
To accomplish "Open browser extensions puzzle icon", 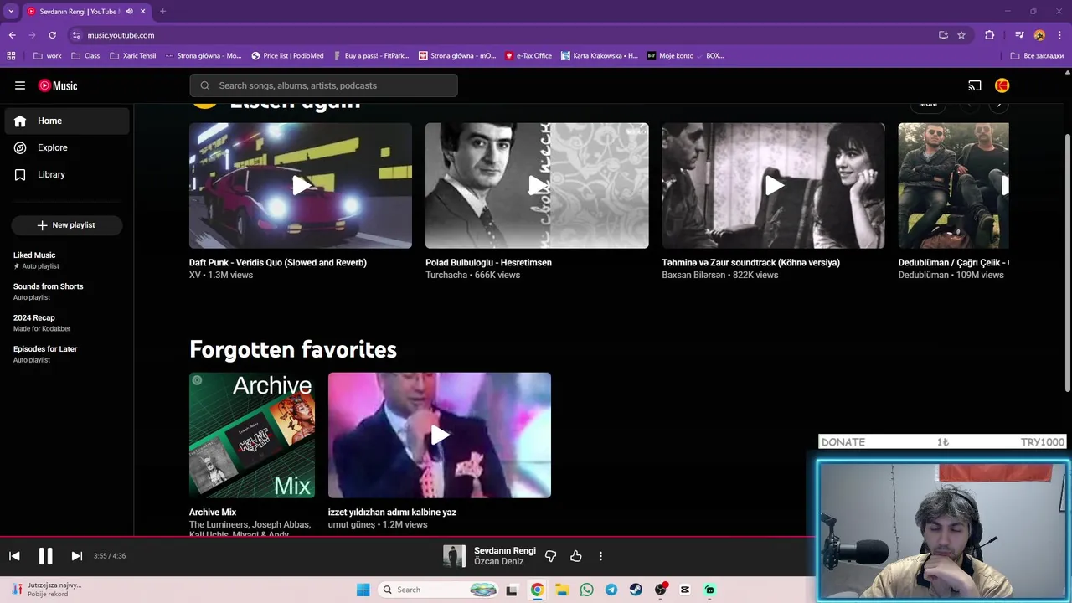I will (990, 35).
